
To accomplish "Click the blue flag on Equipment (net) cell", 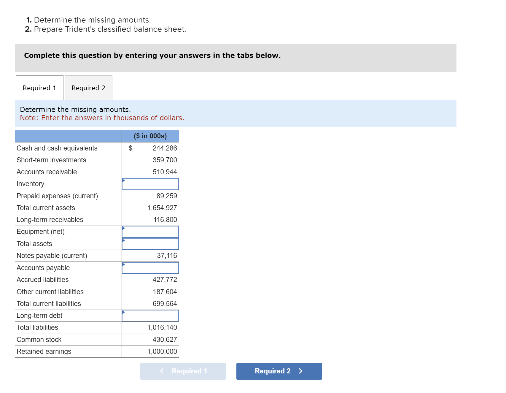I will pyautogui.click(x=123, y=228).
